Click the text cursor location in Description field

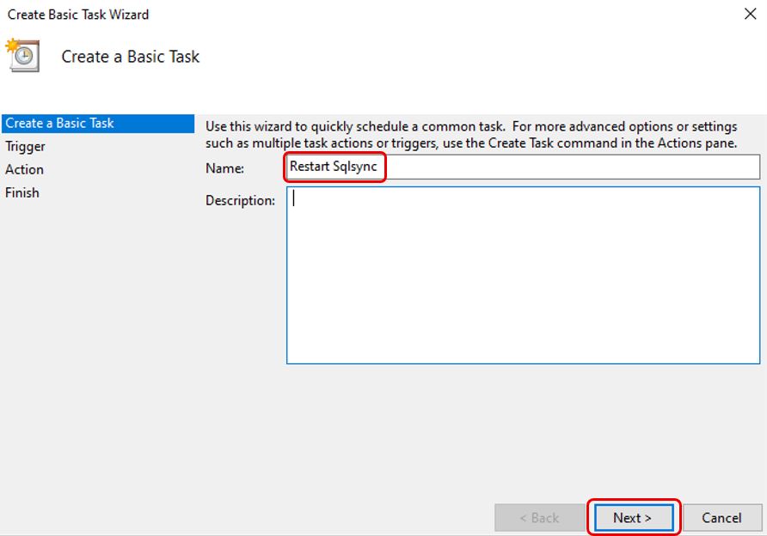point(292,200)
